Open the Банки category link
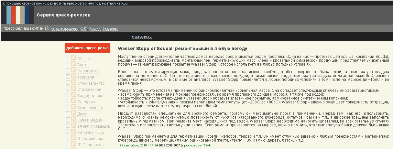The image size is (393, 149). tap(83, 65)
